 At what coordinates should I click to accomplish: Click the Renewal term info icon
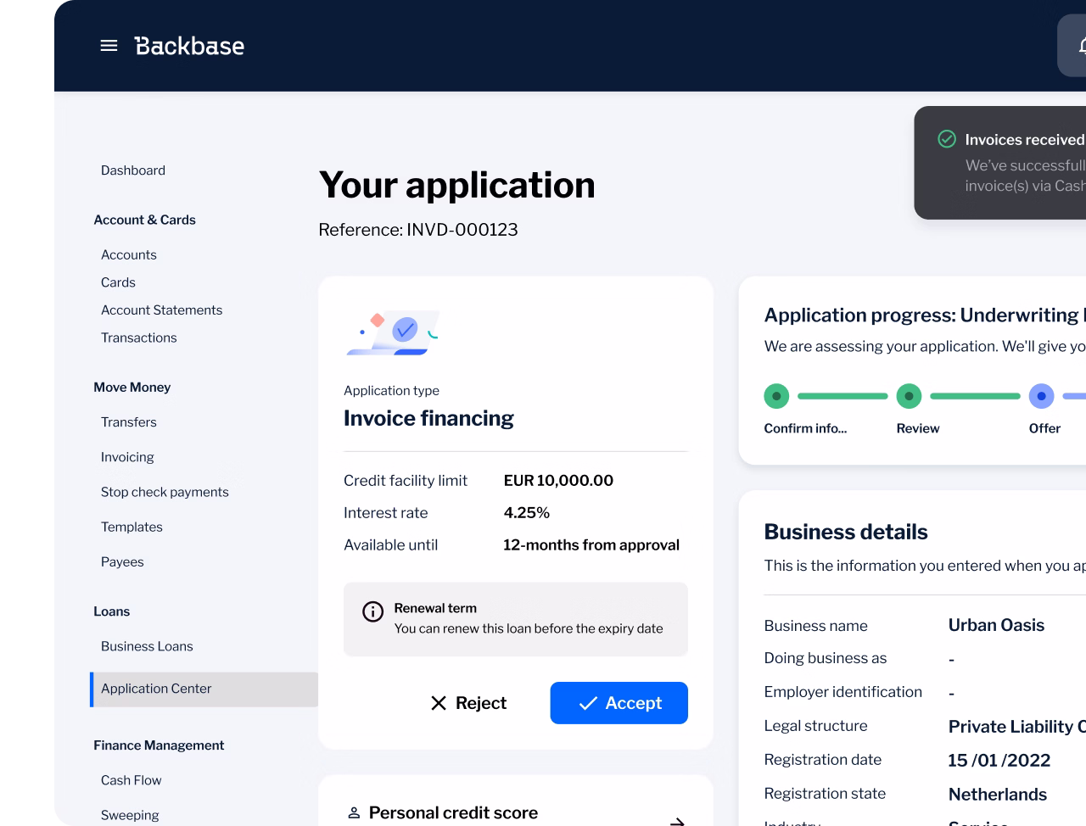click(x=373, y=611)
